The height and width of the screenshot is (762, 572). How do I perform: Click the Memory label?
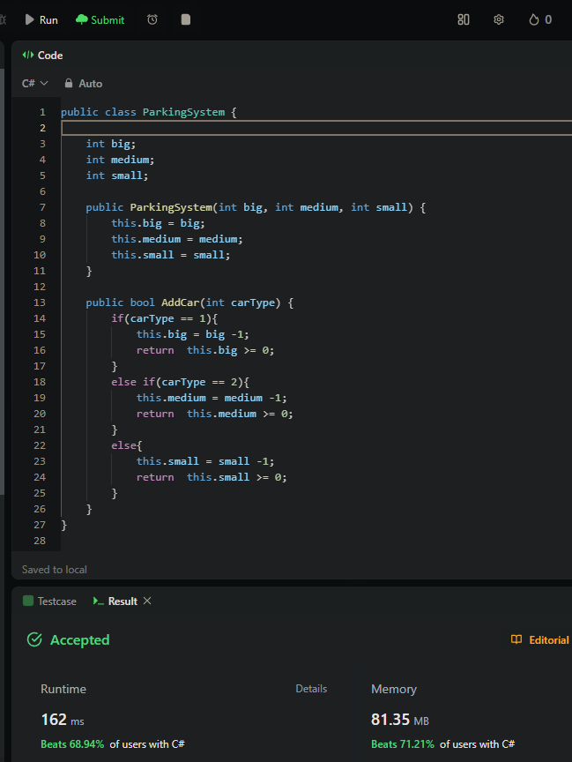(x=394, y=689)
